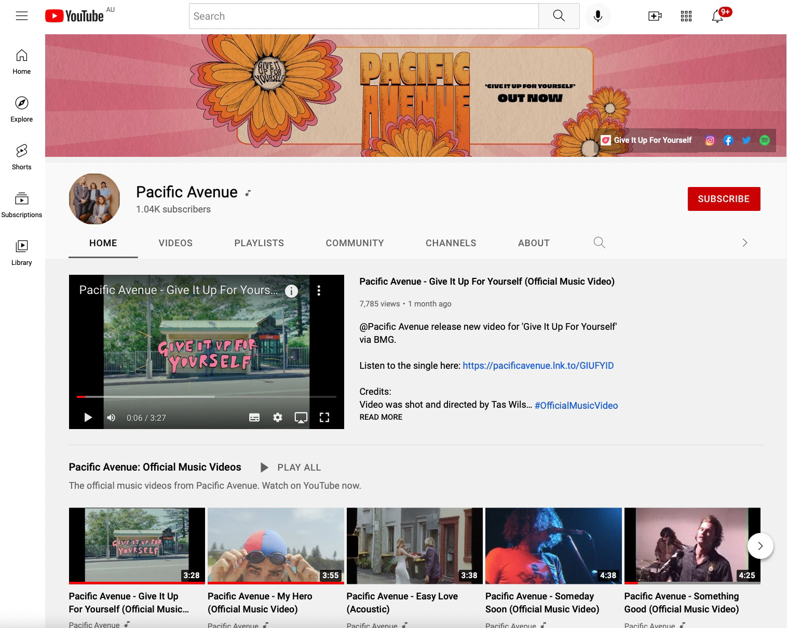Switch to the CHANNELS tab
The height and width of the screenshot is (628, 788).
coord(451,243)
